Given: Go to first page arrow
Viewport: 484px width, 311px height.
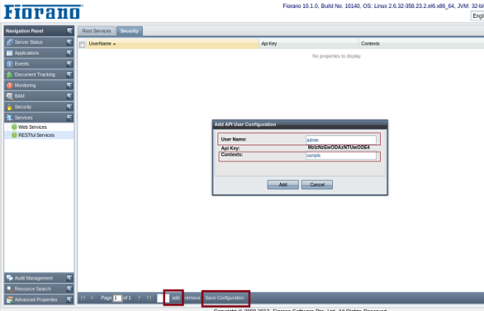Looking at the screenshot, I should tap(83, 298).
